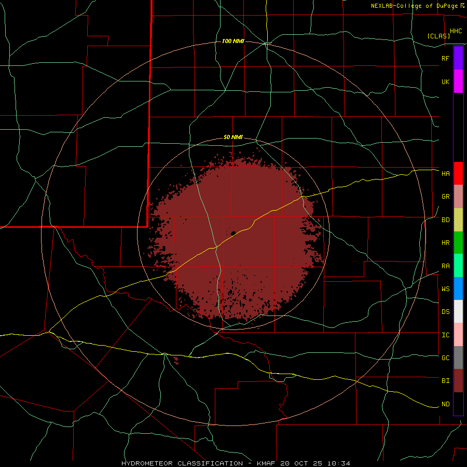Click the BI legend label
This screenshot has width=467, height=467.
(445, 381)
